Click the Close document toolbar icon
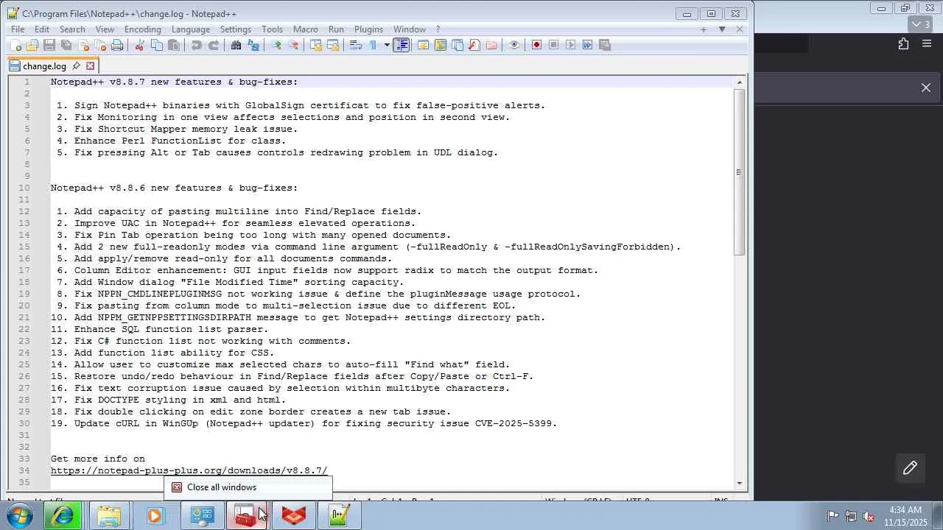Viewport: 943px width, 530px height. [83, 45]
